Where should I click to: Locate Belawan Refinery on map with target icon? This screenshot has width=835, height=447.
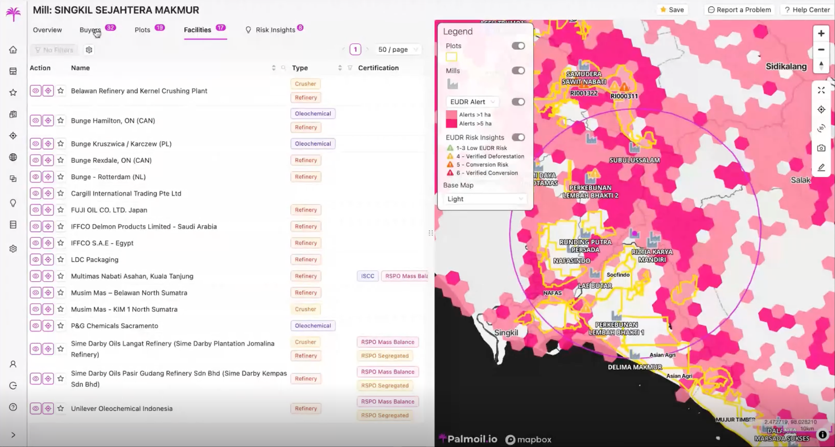(48, 91)
